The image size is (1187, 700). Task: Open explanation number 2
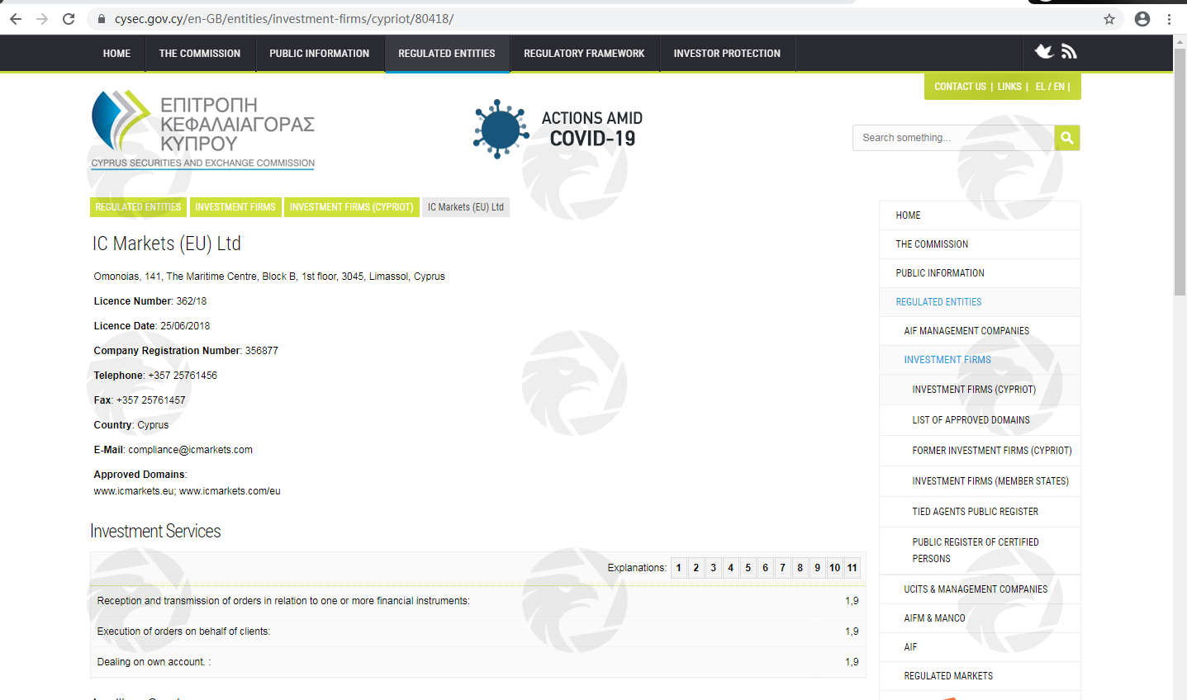coord(696,568)
